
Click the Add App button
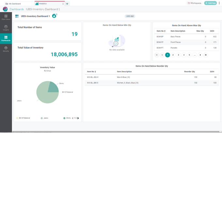[210, 3]
